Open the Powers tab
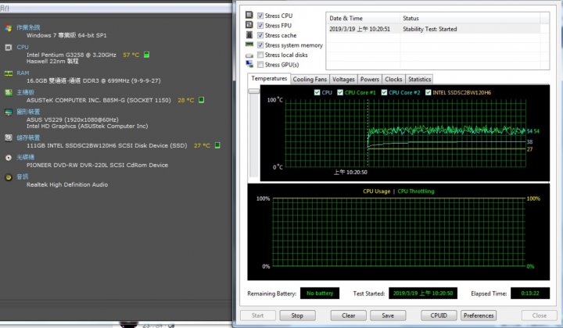 coord(369,79)
